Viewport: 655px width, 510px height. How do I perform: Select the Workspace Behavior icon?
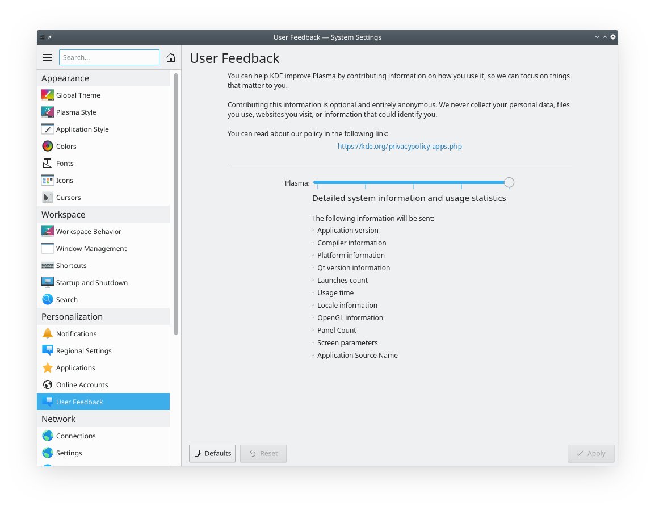point(48,231)
